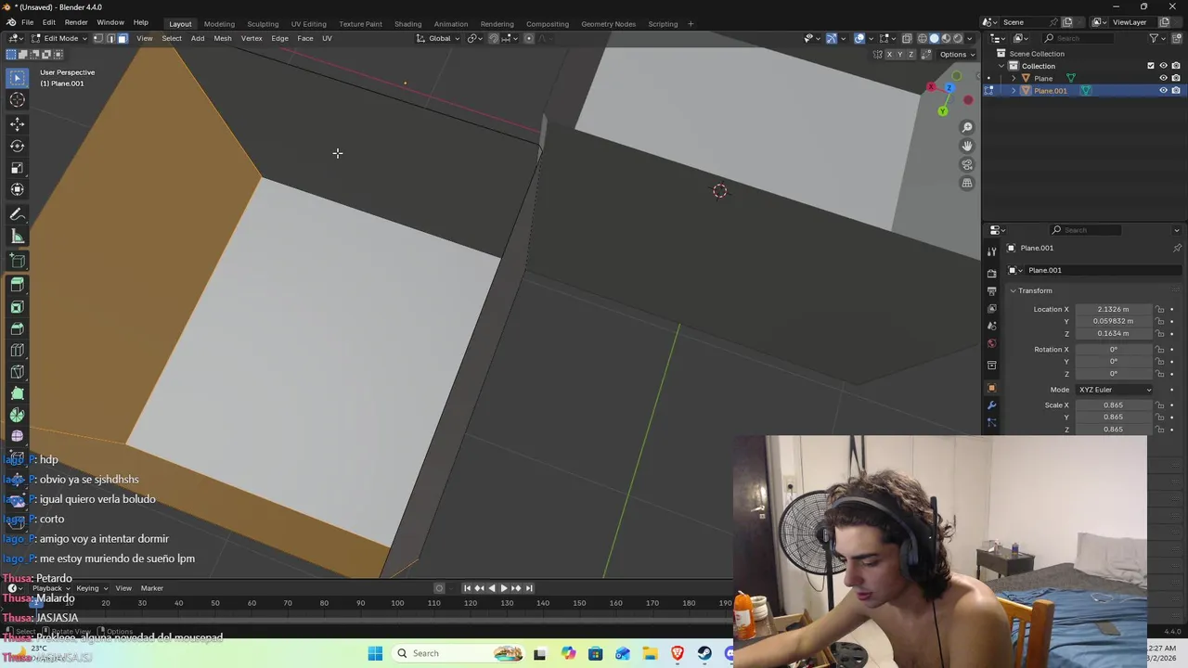Disable Collection in renders camera icon
The image size is (1188, 668).
pos(1176,66)
